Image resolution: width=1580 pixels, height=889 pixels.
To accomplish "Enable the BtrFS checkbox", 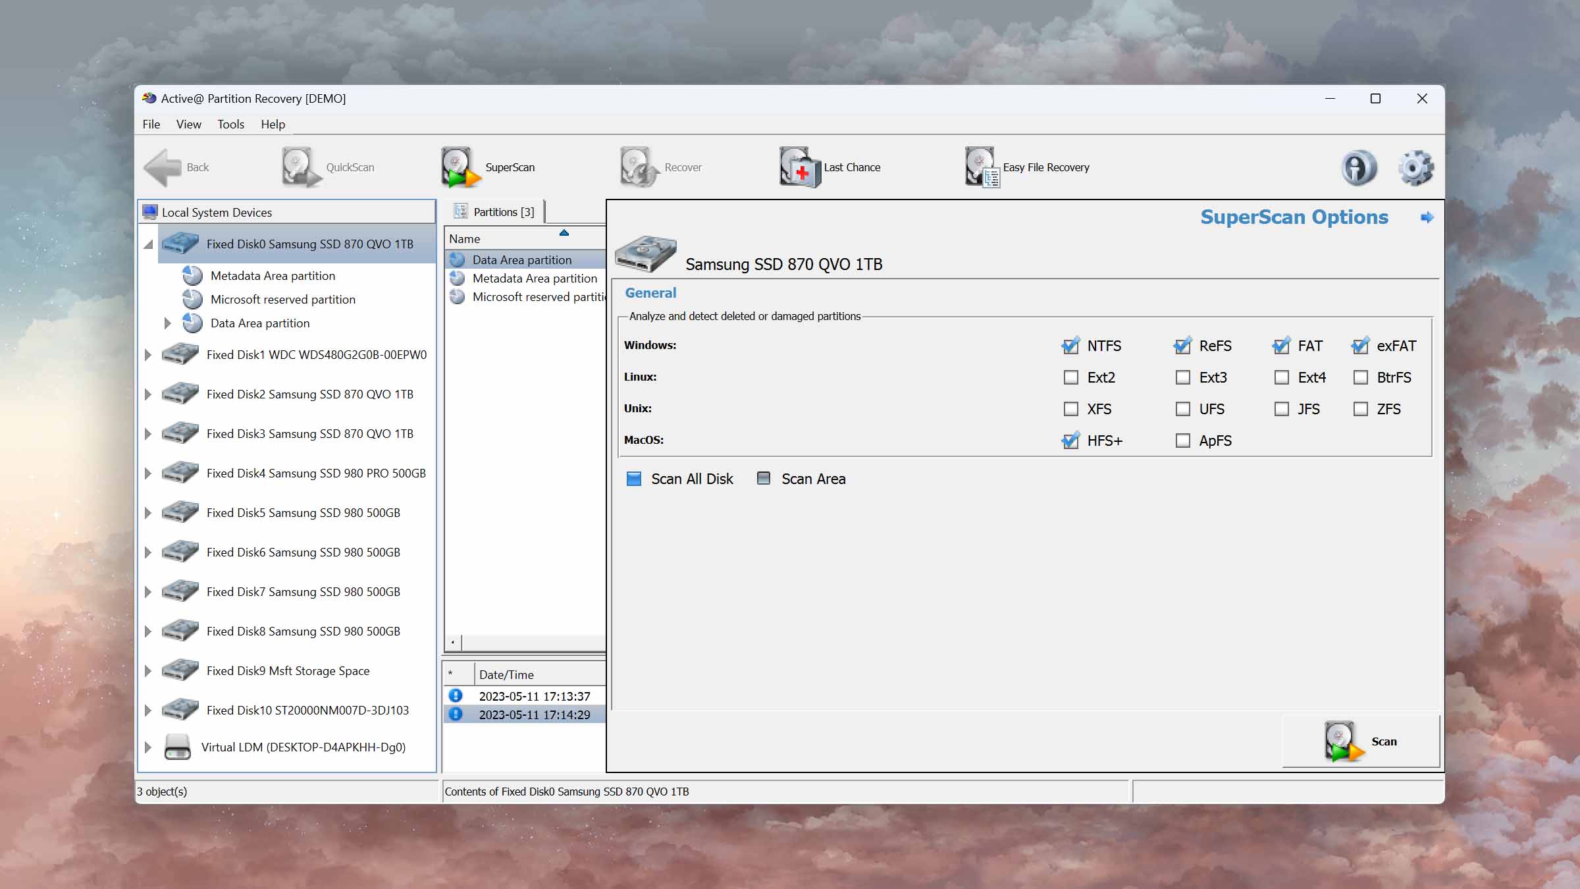I will tap(1361, 377).
